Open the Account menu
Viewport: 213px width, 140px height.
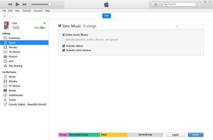(38, 10)
